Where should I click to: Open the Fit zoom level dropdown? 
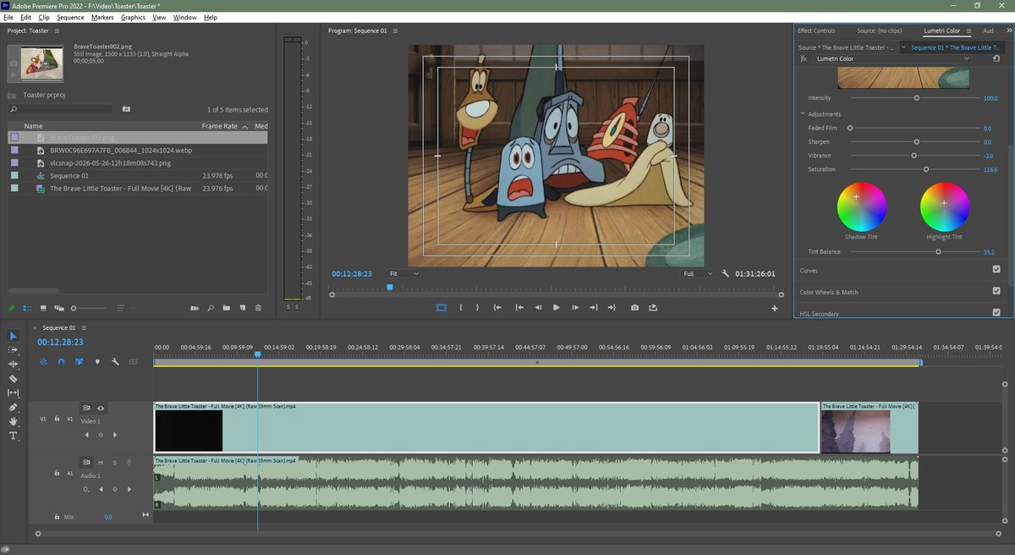click(403, 274)
